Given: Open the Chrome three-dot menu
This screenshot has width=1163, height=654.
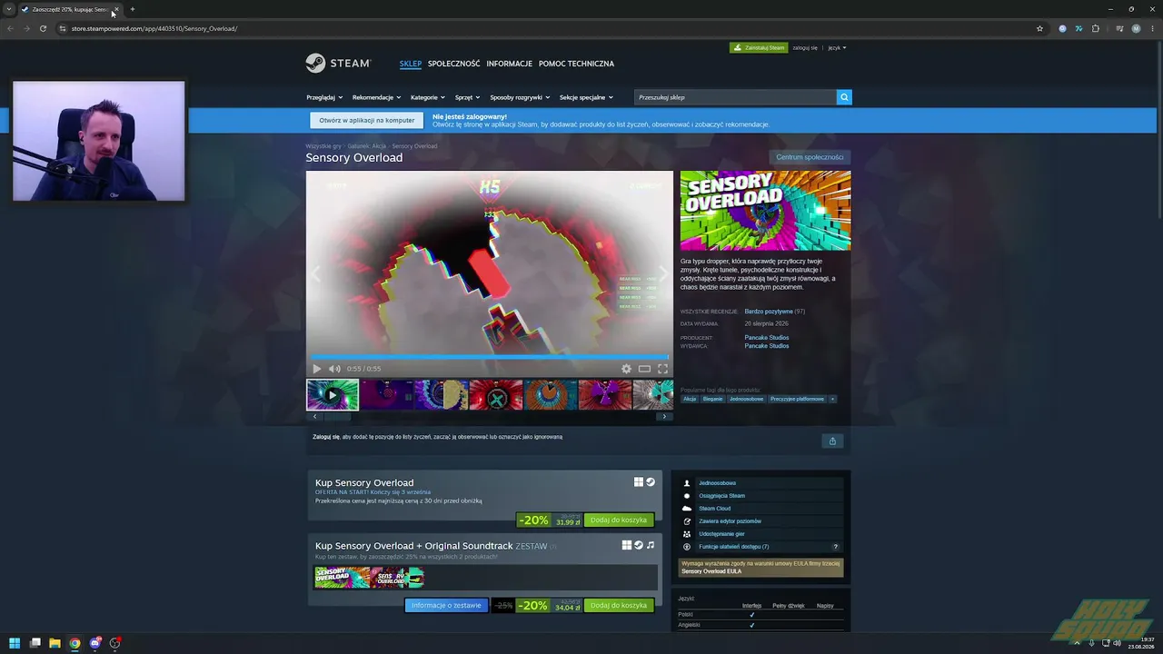Looking at the screenshot, I should tap(1152, 28).
